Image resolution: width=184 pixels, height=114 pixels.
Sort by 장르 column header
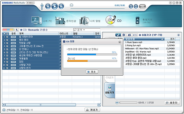click(97, 33)
